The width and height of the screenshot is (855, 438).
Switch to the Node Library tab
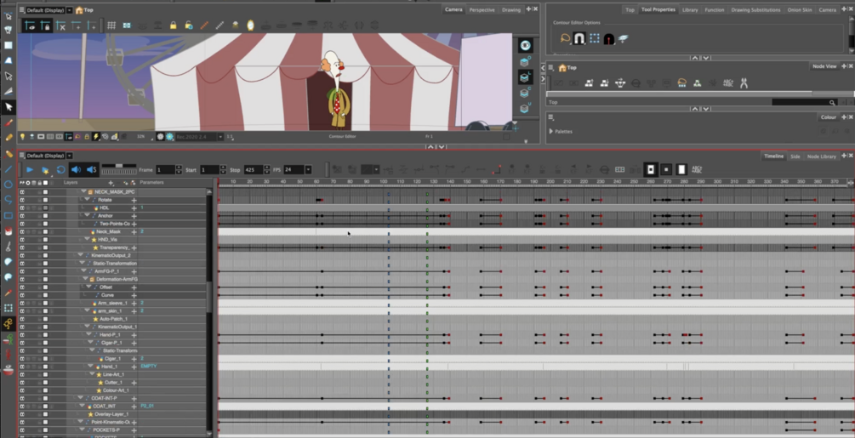(822, 156)
